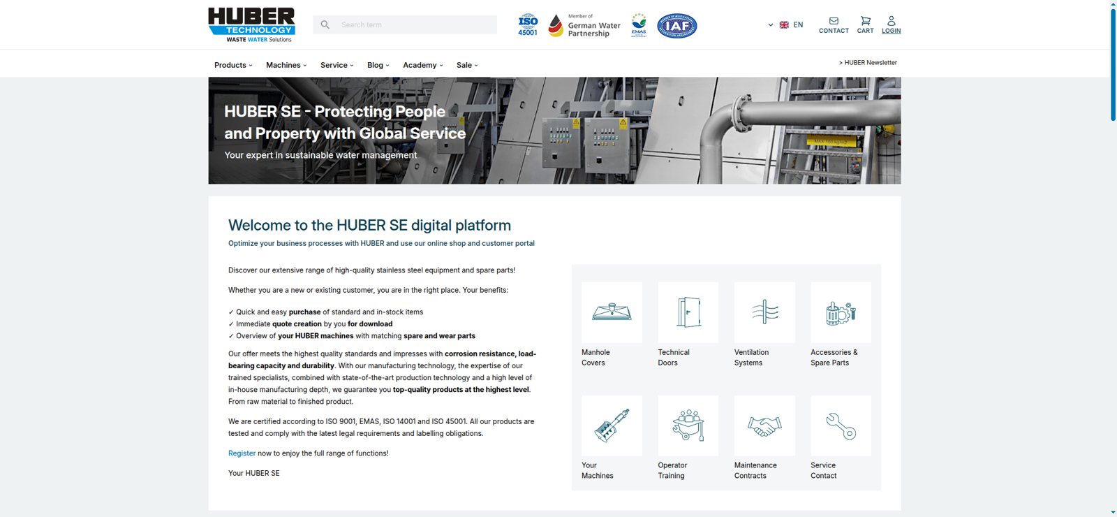Click the Search term input field
Screen dimensions: 1117x517
405,24
